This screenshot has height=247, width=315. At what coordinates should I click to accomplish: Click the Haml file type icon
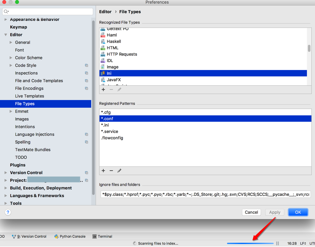[103, 35]
